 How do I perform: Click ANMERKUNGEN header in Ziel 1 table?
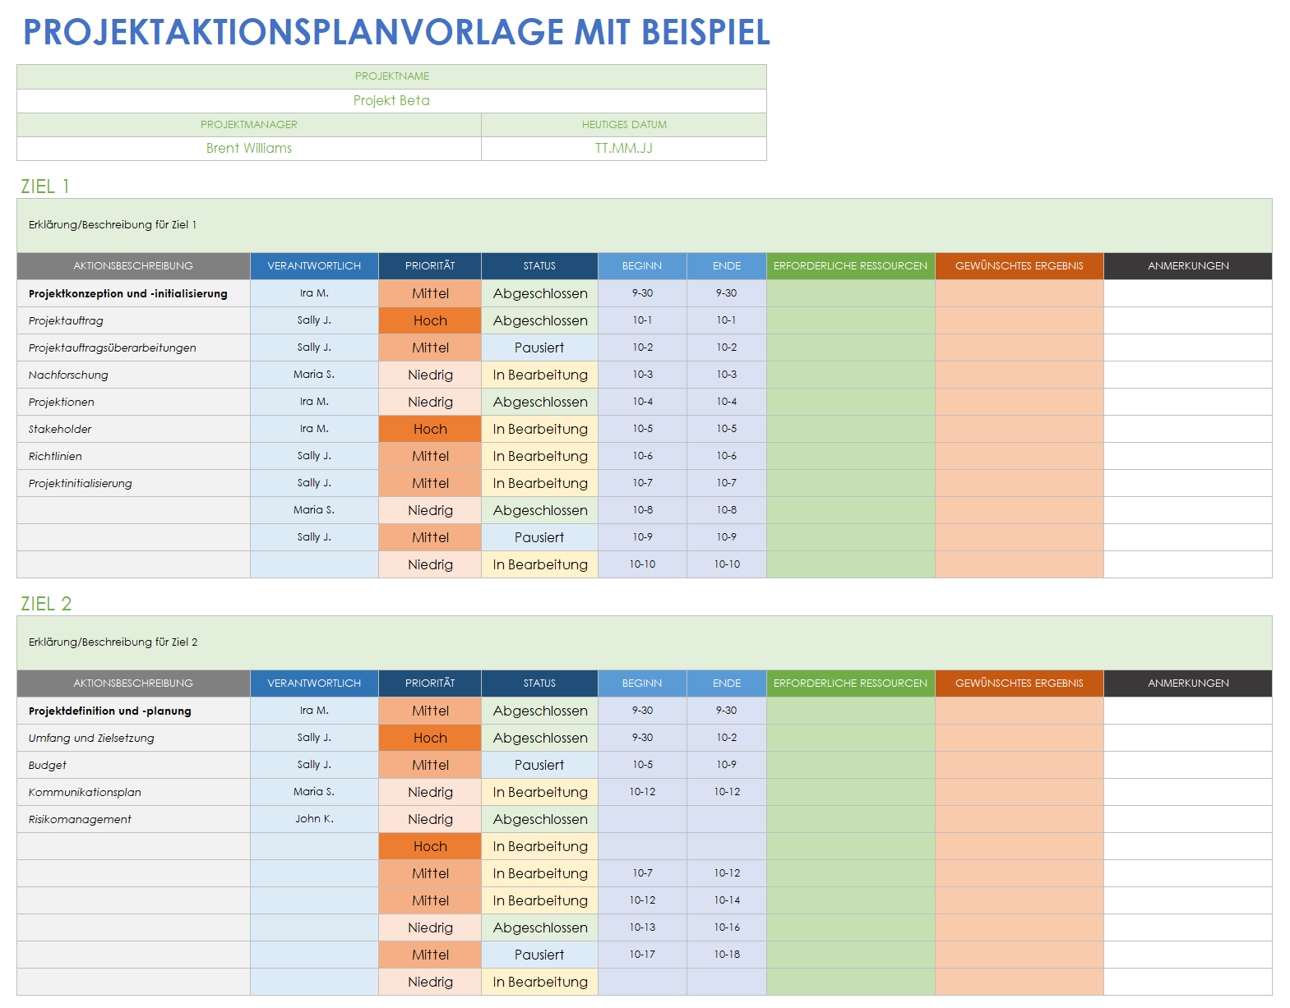[1188, 266]
